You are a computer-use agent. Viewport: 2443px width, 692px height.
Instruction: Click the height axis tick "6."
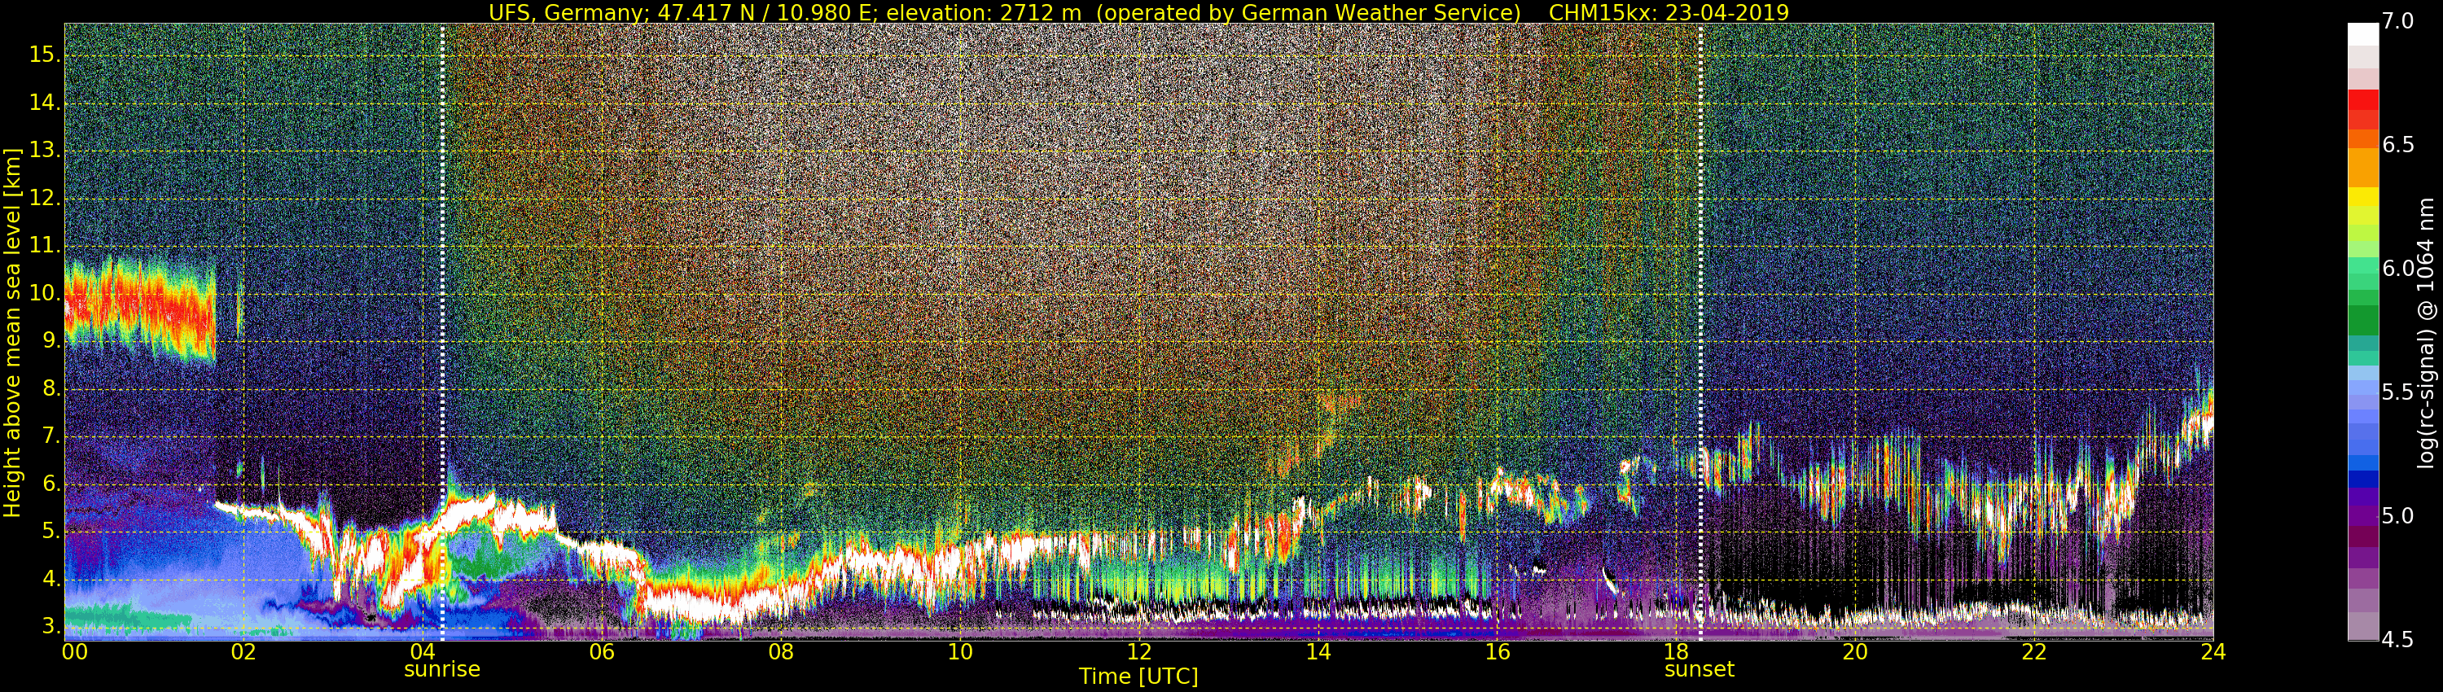pyautogui.click(x=50, y=484)
